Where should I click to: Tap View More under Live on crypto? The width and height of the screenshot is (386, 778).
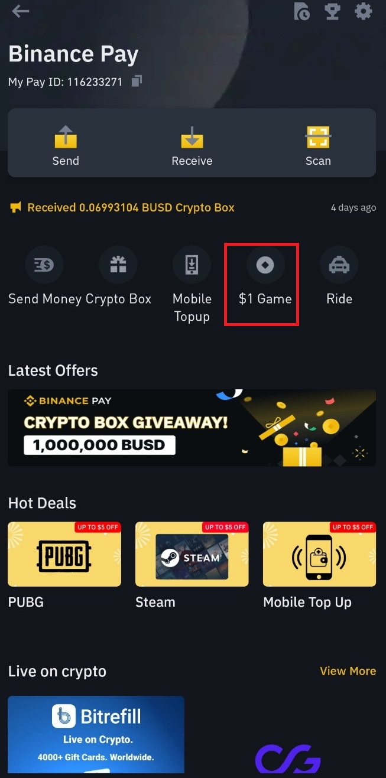pyautogui.click(x=348, y=671)
